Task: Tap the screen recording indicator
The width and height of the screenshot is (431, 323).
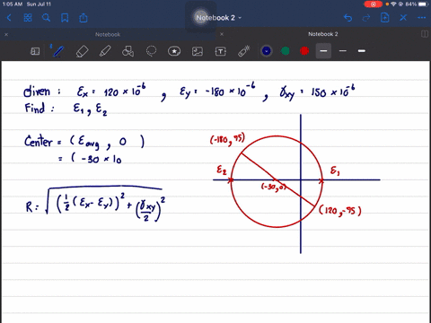Action: 374,4
